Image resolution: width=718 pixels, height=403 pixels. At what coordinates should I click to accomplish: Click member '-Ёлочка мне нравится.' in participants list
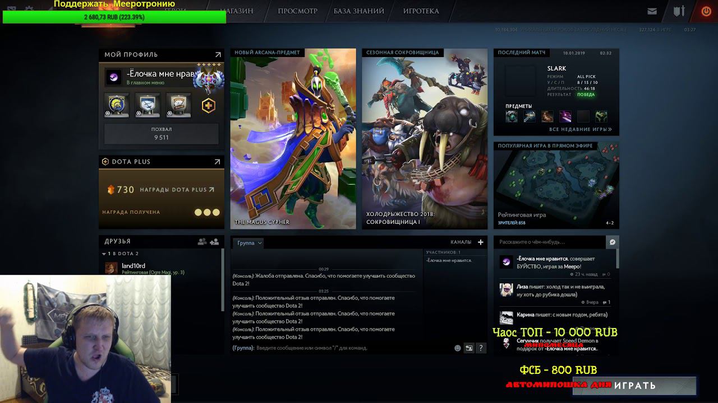tap(449, 261)
